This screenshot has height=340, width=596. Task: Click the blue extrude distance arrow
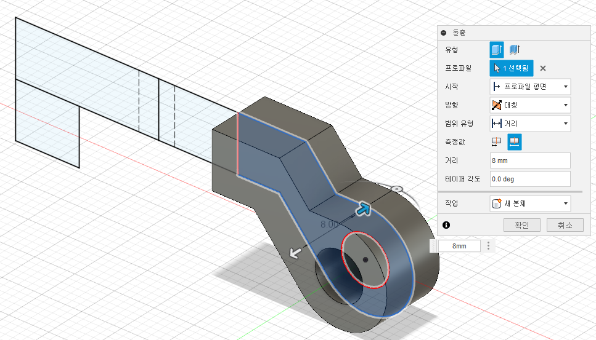click(x=363, y=208)
